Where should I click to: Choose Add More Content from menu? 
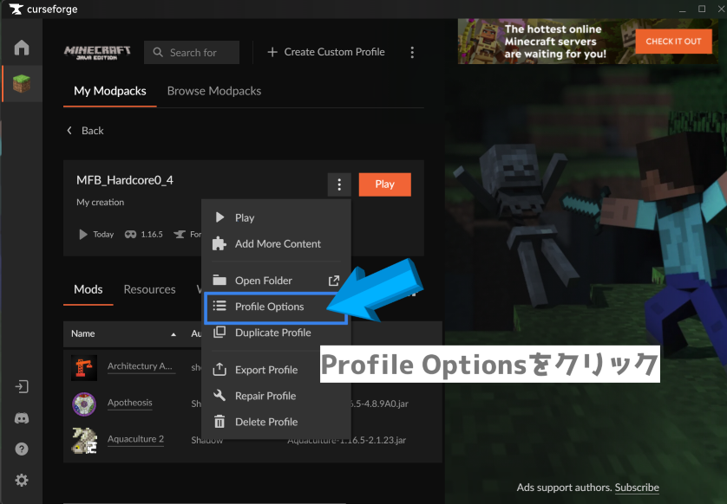coord(277,244)
